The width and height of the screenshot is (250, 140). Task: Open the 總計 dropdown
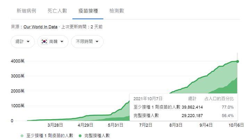(23, 42)
